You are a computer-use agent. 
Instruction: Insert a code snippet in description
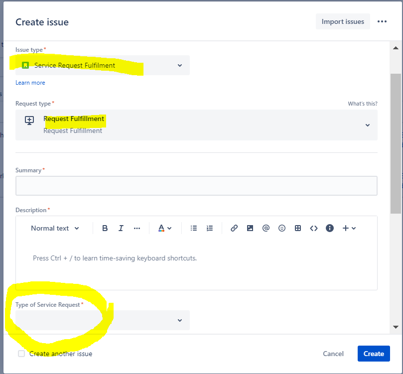313,228
